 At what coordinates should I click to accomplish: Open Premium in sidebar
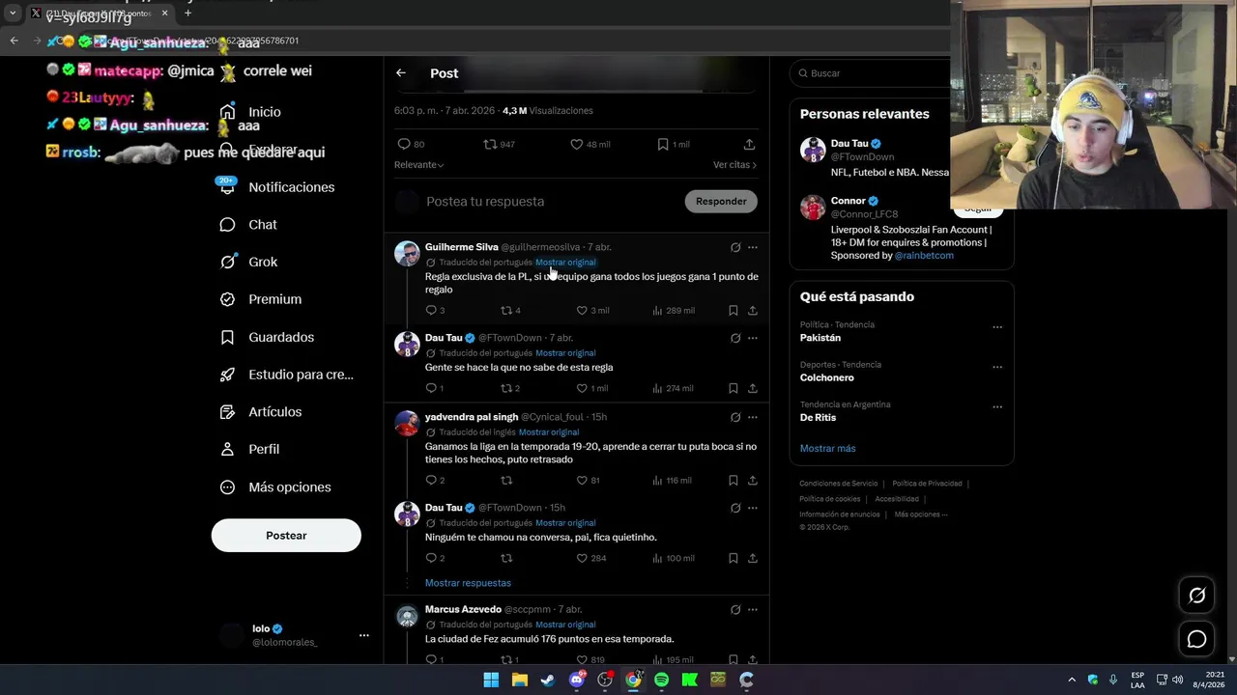click(260, 299)
